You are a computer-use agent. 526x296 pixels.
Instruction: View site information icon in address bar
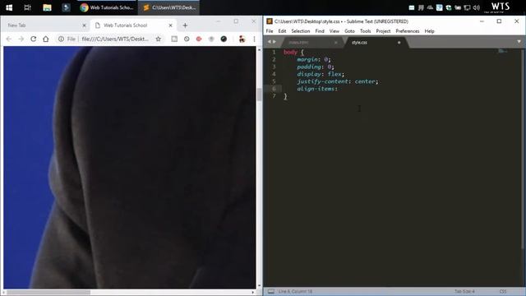pos(61,39)
